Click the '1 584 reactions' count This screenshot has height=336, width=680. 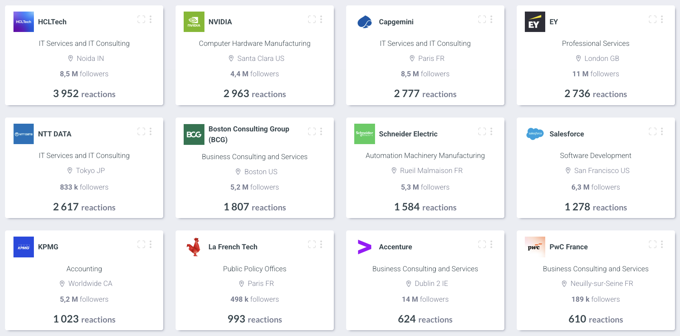(x=425, y=207)
